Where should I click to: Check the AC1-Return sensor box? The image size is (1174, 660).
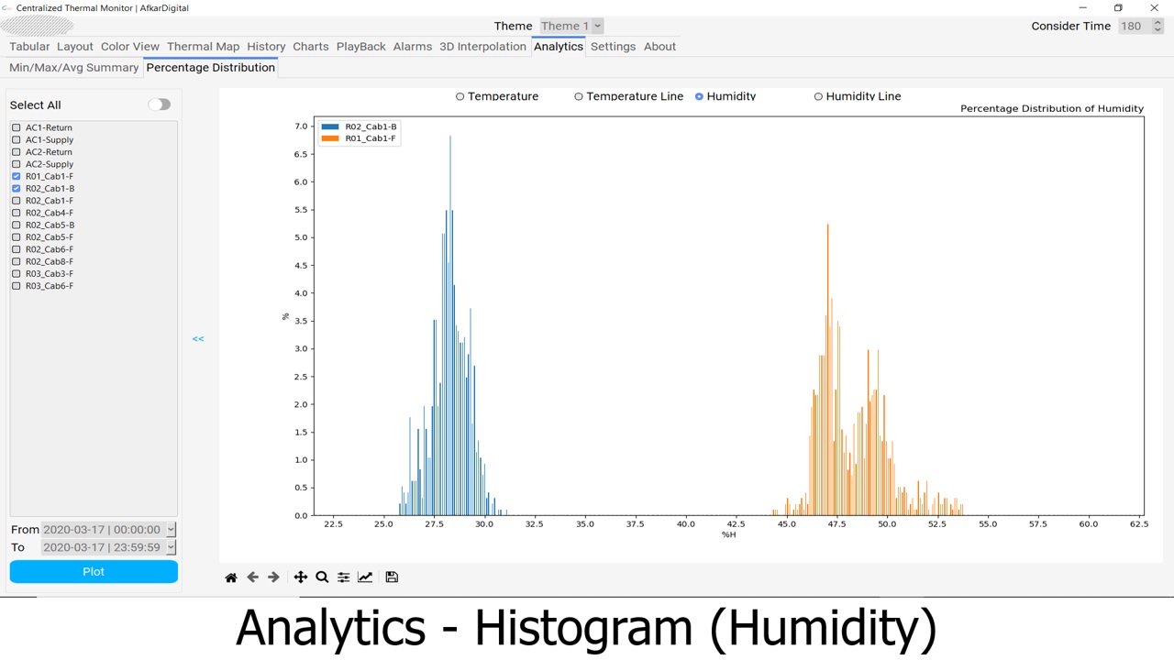pyautogui.click(x=17, y=128)
